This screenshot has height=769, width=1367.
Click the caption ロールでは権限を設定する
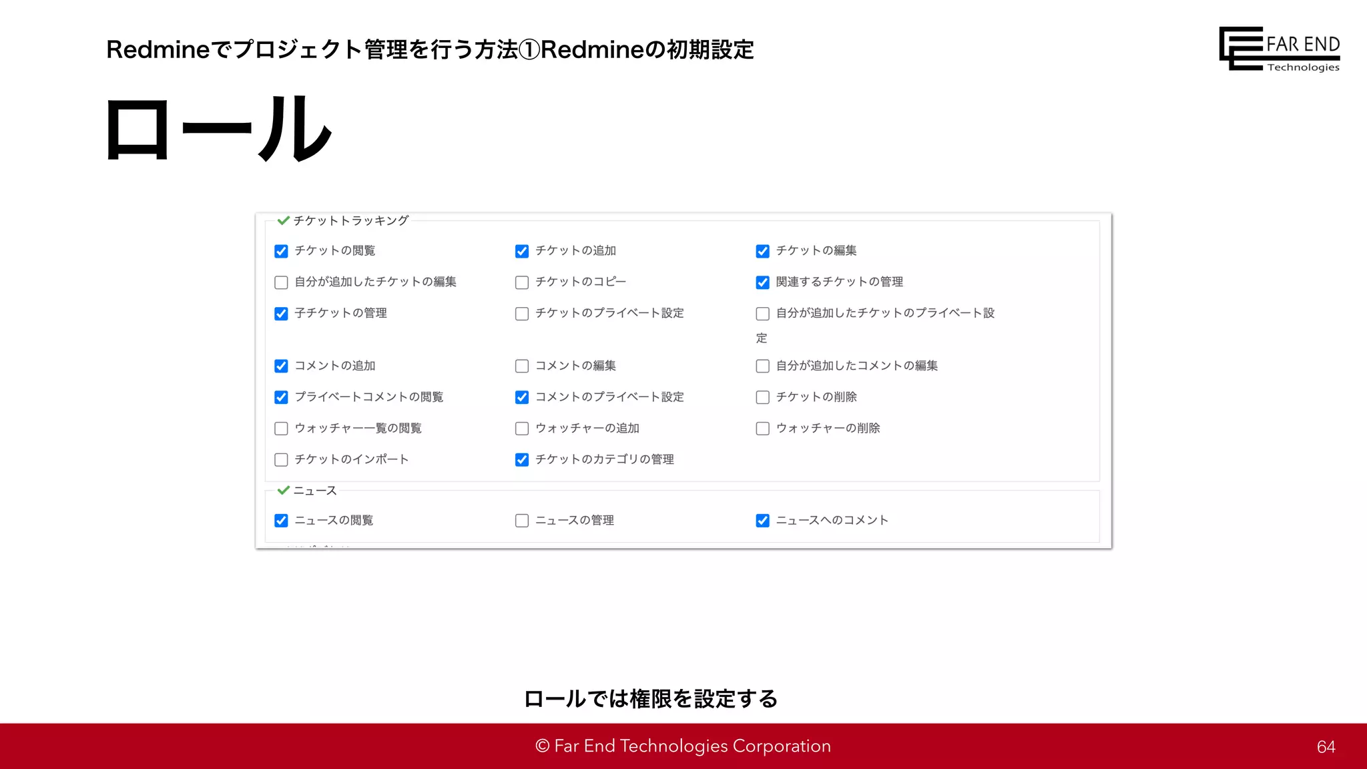651,699
